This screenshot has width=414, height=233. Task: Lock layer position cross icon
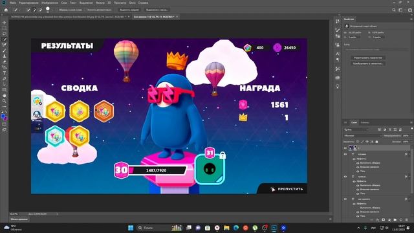(x=367, y=142)
